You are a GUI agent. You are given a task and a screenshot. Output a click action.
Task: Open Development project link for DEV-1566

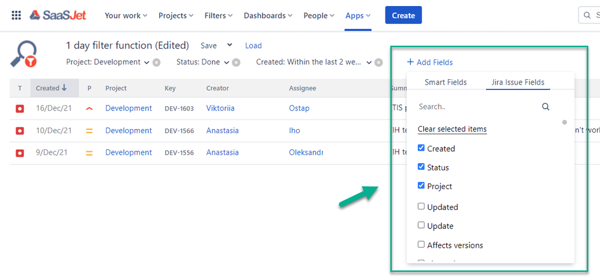pos(129,131)
